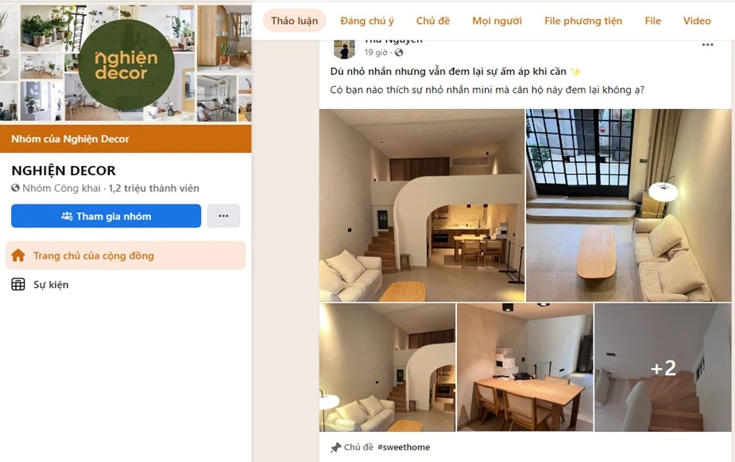The width and height of the screenshot is (735, 462).
Task: Click the globe privacy icon on post
Action: 399,52
